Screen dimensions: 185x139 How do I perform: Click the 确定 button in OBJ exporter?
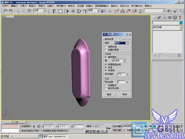[109, 95]
